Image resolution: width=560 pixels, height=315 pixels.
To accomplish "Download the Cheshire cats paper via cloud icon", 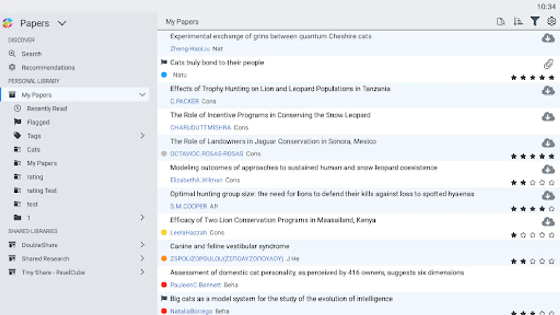I will [x=548, y=38].
